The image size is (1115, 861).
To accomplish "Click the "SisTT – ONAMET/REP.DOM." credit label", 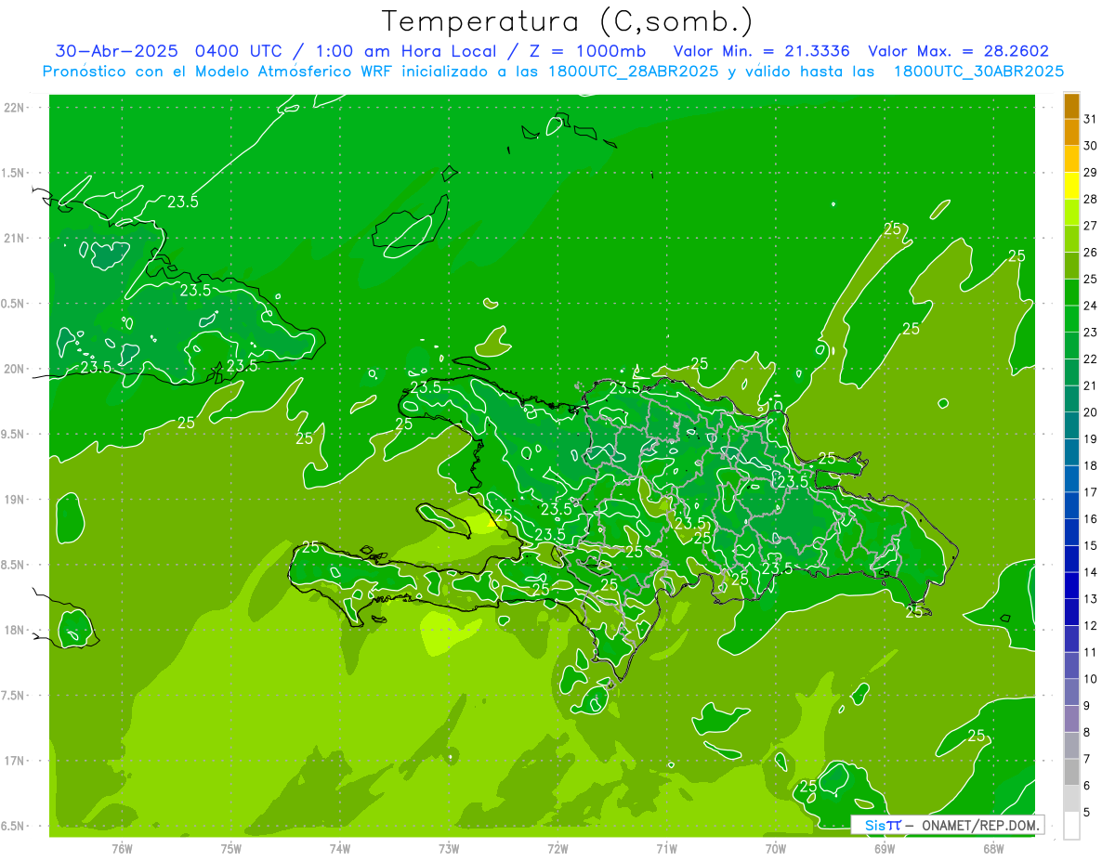I will [948, 825].
